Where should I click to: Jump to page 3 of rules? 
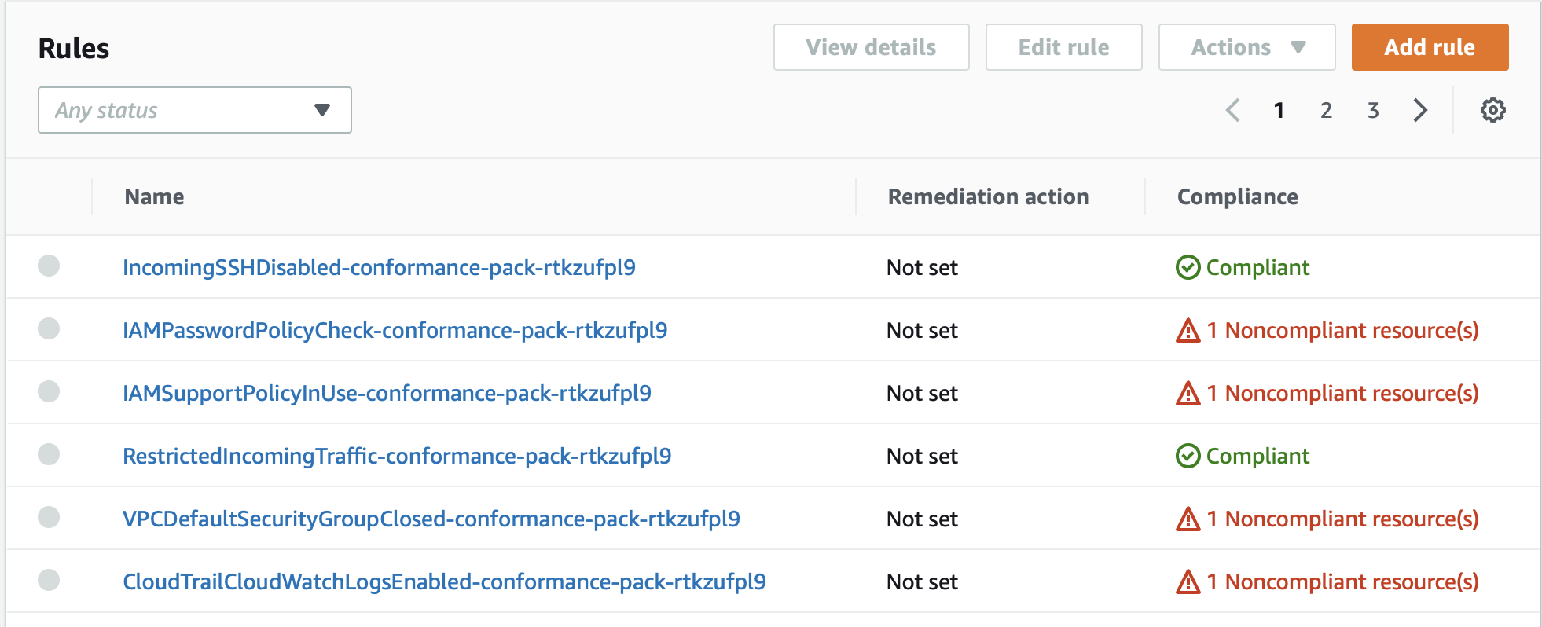click(1372, 110)
